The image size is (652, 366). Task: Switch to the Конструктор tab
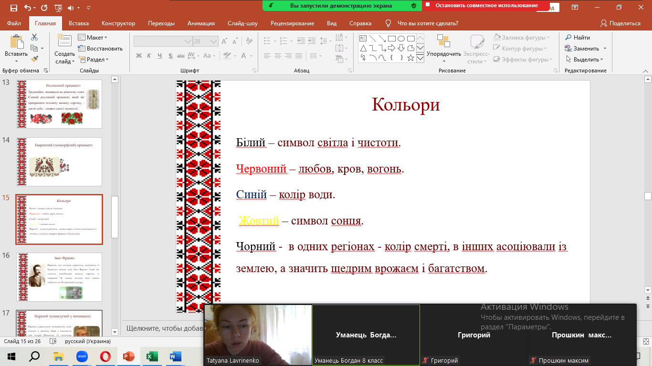tap(118, 23)
